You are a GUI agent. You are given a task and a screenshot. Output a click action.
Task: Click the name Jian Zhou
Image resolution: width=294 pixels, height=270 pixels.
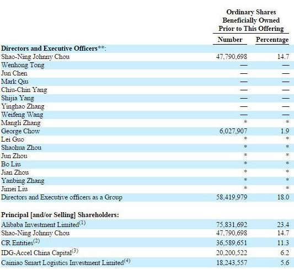coord(15,172)
